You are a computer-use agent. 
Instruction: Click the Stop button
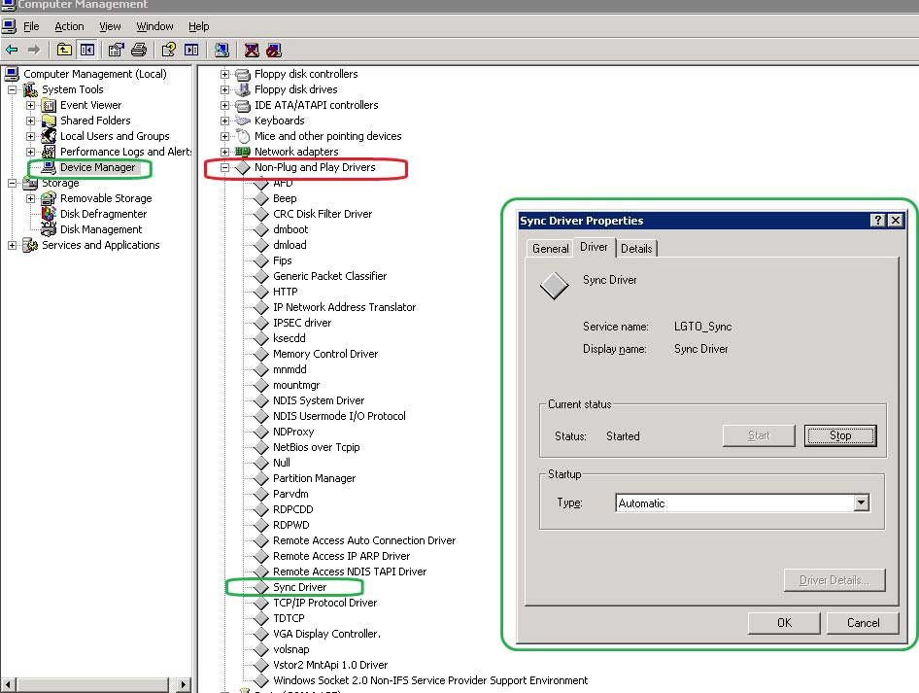(x=840, y=435)
